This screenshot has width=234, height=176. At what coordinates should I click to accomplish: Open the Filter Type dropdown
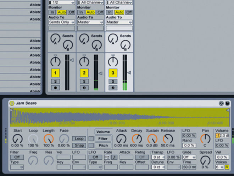(x=17, y=167)
